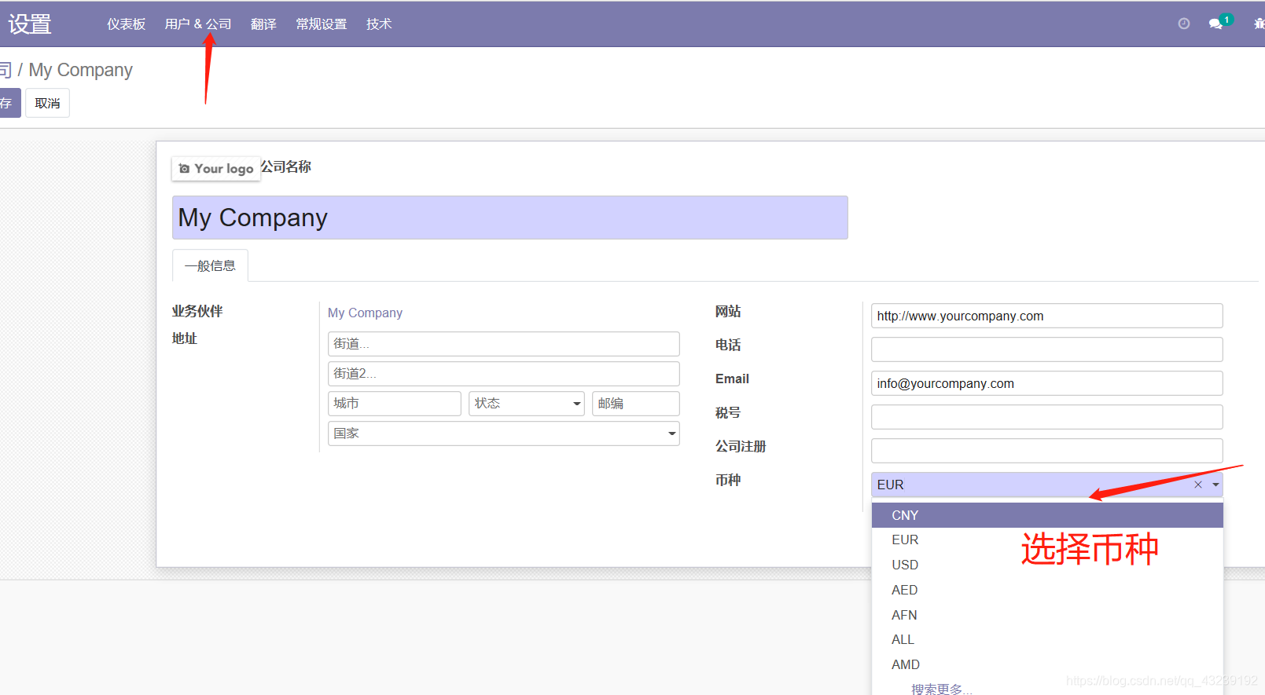Open the conversations chat icon
1265x695 pixels.
pos(1215,24)
